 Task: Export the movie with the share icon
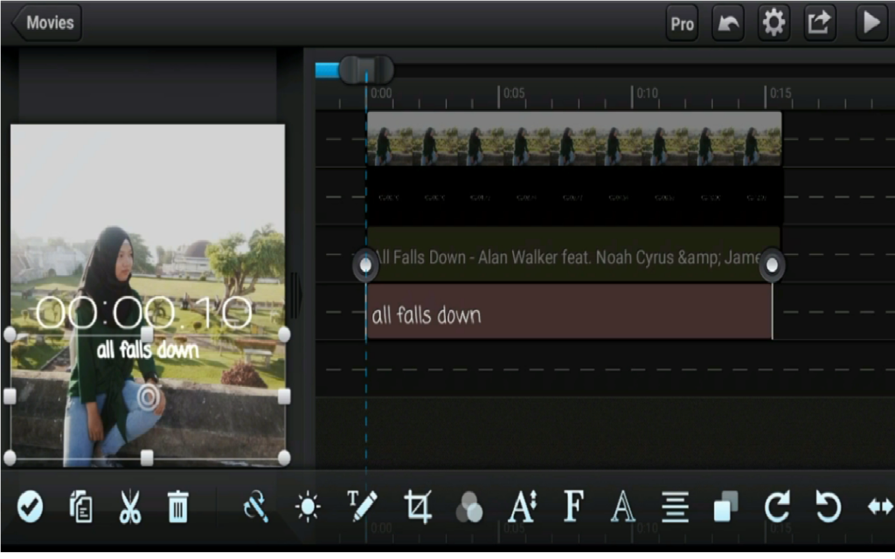click(819, 24)
